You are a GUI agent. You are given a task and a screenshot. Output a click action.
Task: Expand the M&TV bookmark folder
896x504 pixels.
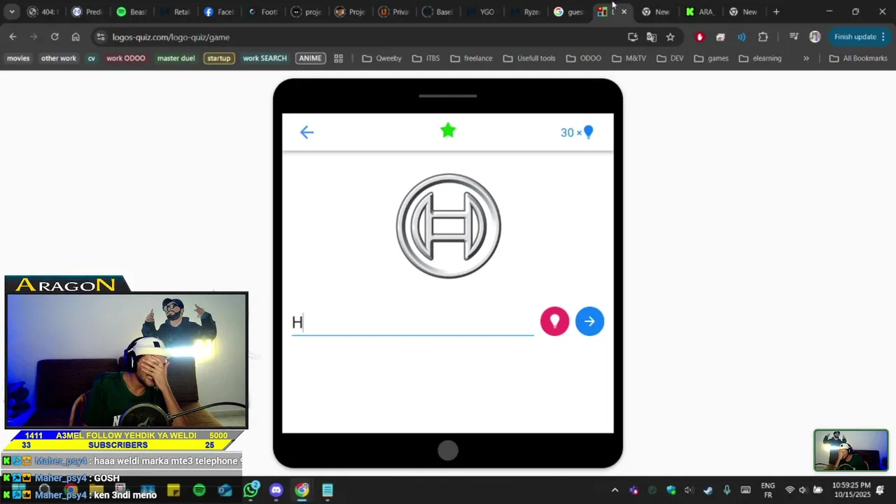(x=629, y=58)
